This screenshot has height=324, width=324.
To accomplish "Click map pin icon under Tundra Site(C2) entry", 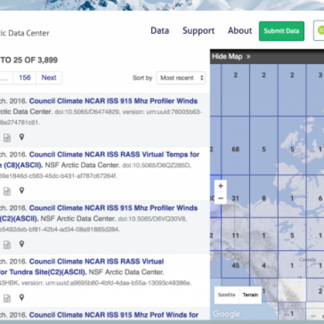I will (x=22, y=297).
